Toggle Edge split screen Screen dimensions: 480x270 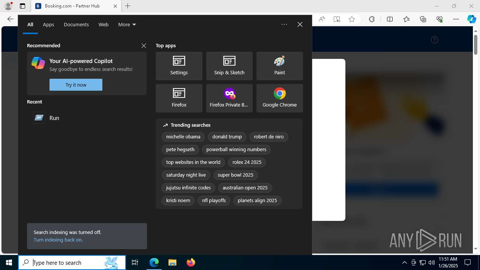pos(390,19)
